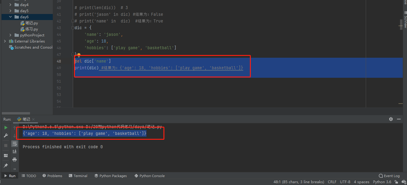This screenshot has height=185, width=407.
Task: Collapse the day6 folder
Action: [x=11, y=17]
